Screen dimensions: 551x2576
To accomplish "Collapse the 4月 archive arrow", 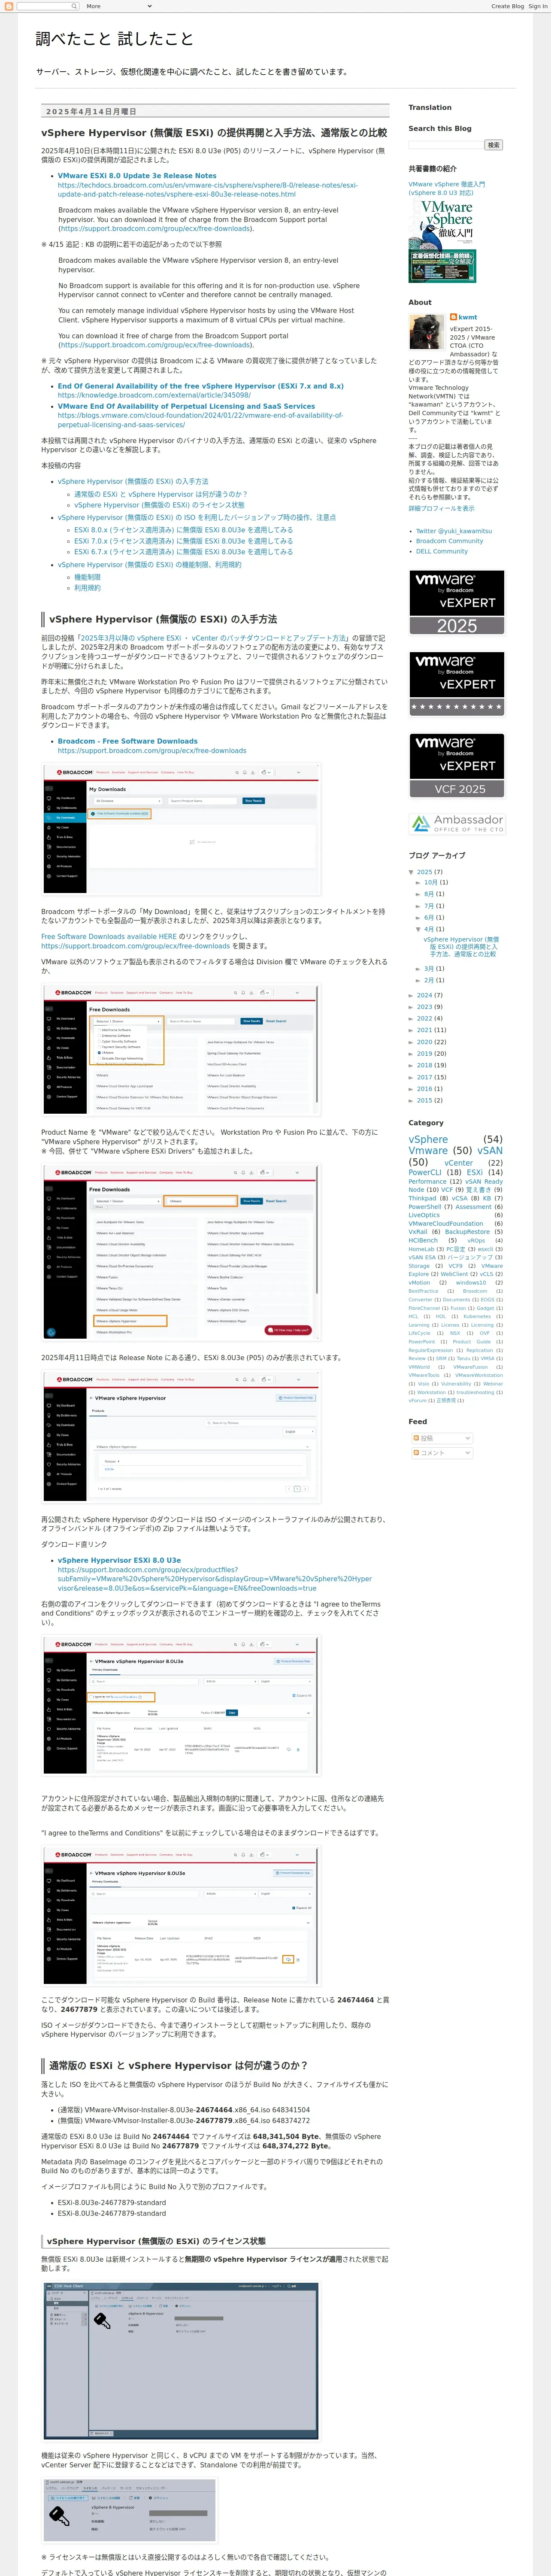I will 419,929.
